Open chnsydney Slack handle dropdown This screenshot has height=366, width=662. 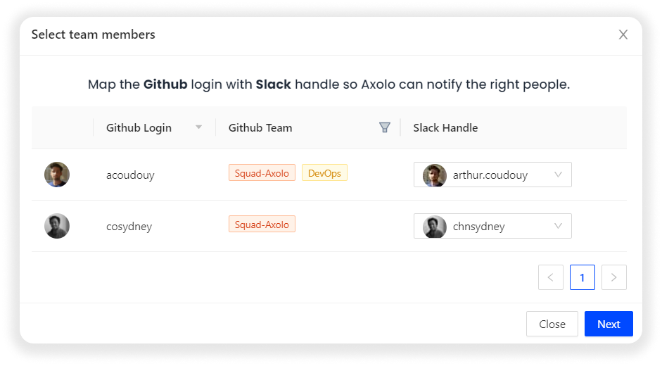coord(492,227)
